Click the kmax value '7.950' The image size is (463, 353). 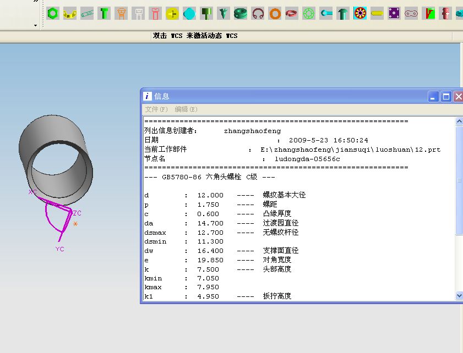[208, 287]
